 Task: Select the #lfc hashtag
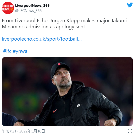click(7, 51)
